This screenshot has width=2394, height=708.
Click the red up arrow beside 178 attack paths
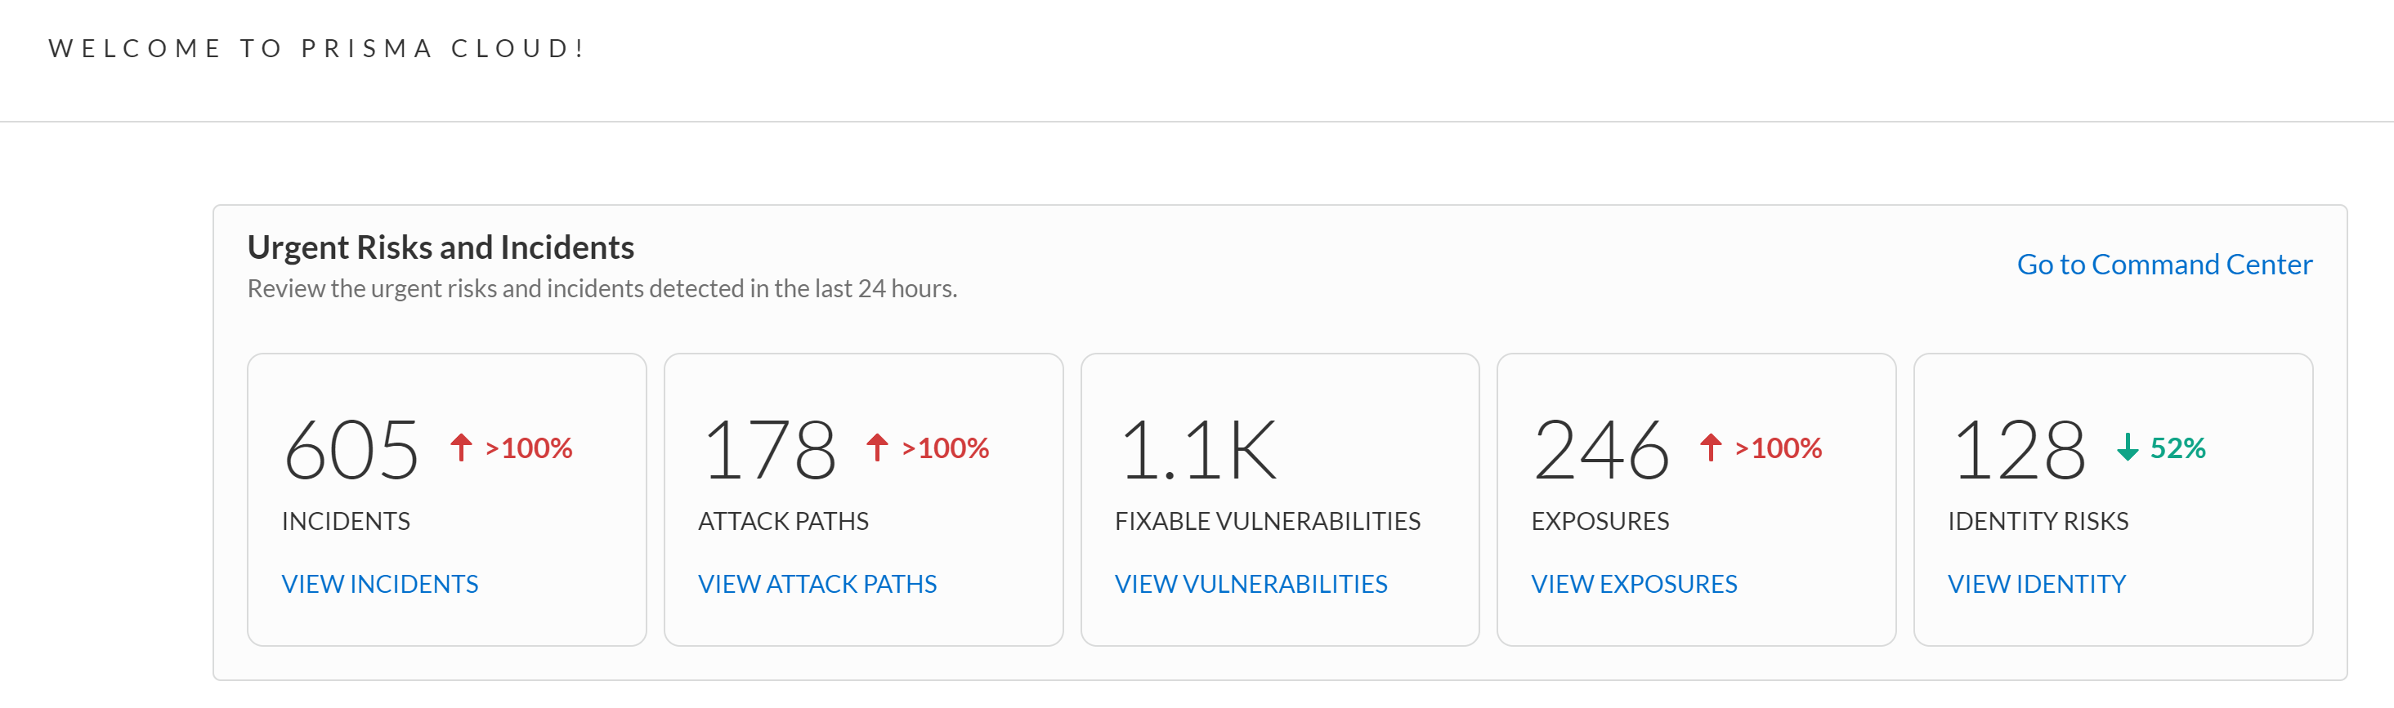(x=877, y=448)
